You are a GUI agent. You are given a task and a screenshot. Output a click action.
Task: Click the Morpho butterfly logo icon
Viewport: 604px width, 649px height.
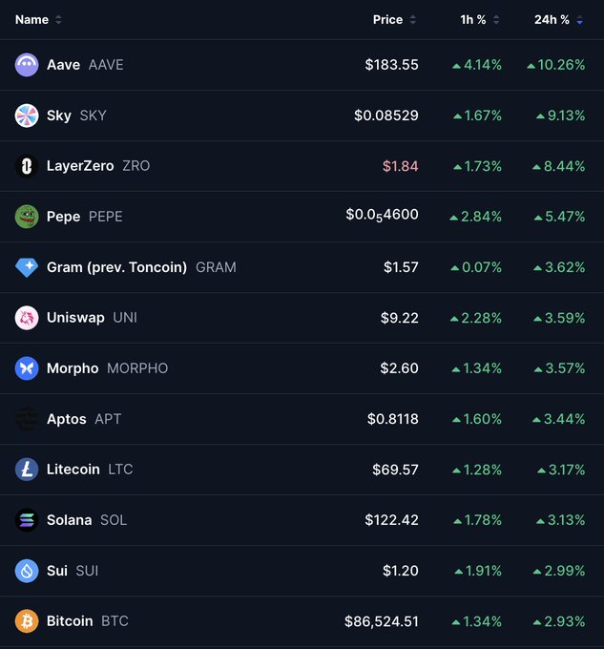click(27, 368)
